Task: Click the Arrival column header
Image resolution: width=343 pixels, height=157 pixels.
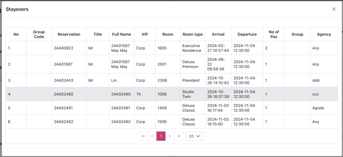Action: click(218, 34)
